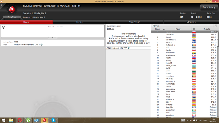The image size is (219, 123).
Task: Click the PokerStars taskbar icon
Action: click(x=44, y=120)
